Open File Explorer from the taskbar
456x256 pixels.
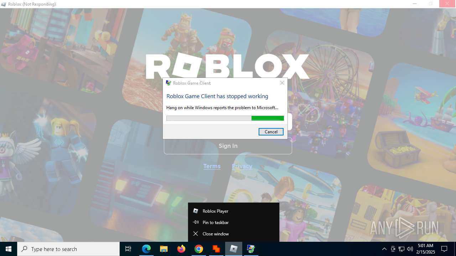click(164, 249)
